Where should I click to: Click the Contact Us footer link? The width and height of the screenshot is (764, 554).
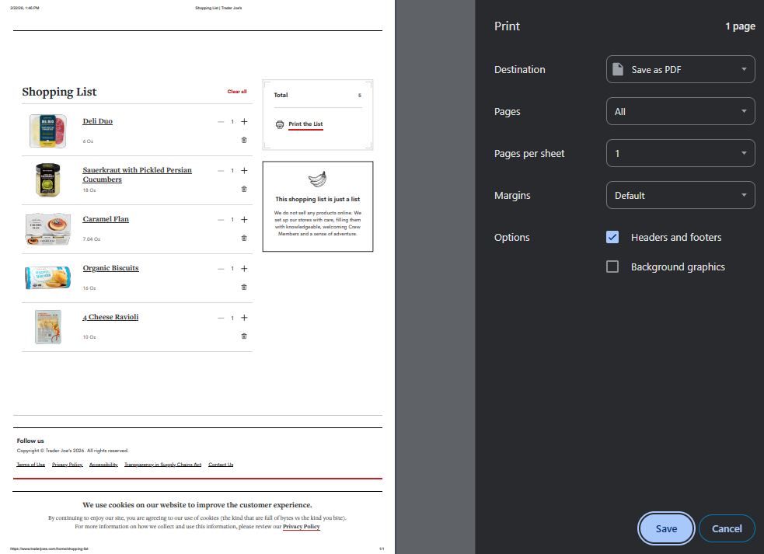[221, 465]
